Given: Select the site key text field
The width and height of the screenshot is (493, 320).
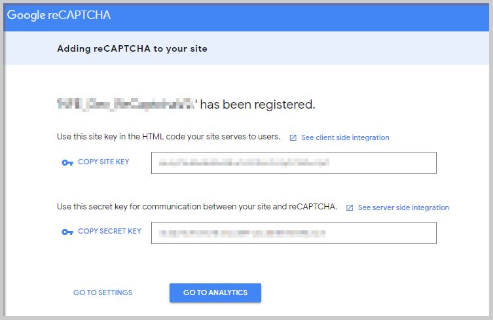Looking at the screenshot, I should point(294,163).
